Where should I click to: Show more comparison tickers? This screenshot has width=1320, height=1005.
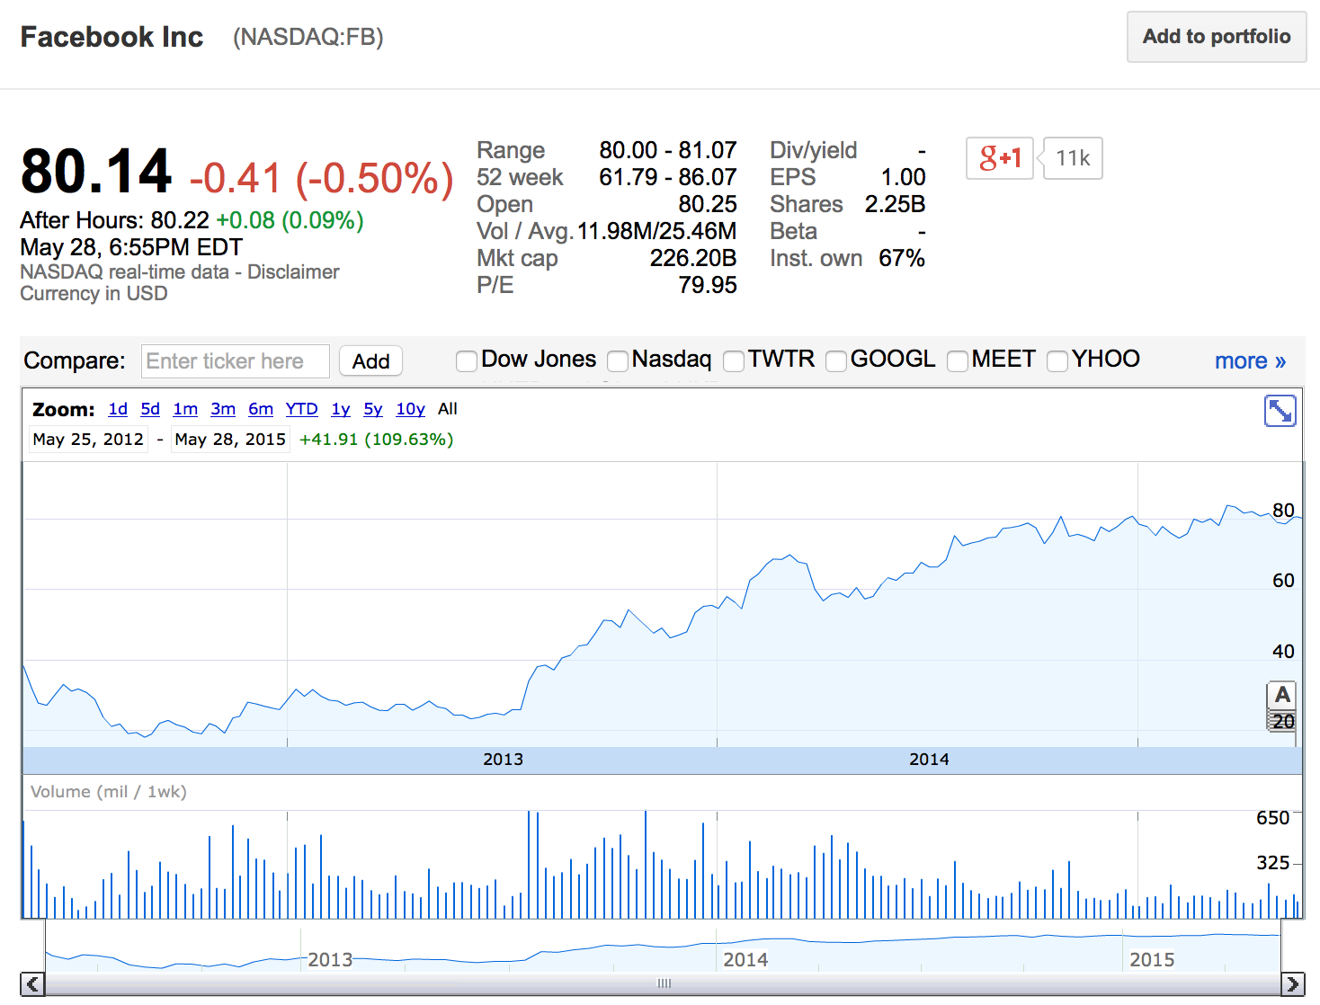pyautogui.click(x=1250, y=361)
